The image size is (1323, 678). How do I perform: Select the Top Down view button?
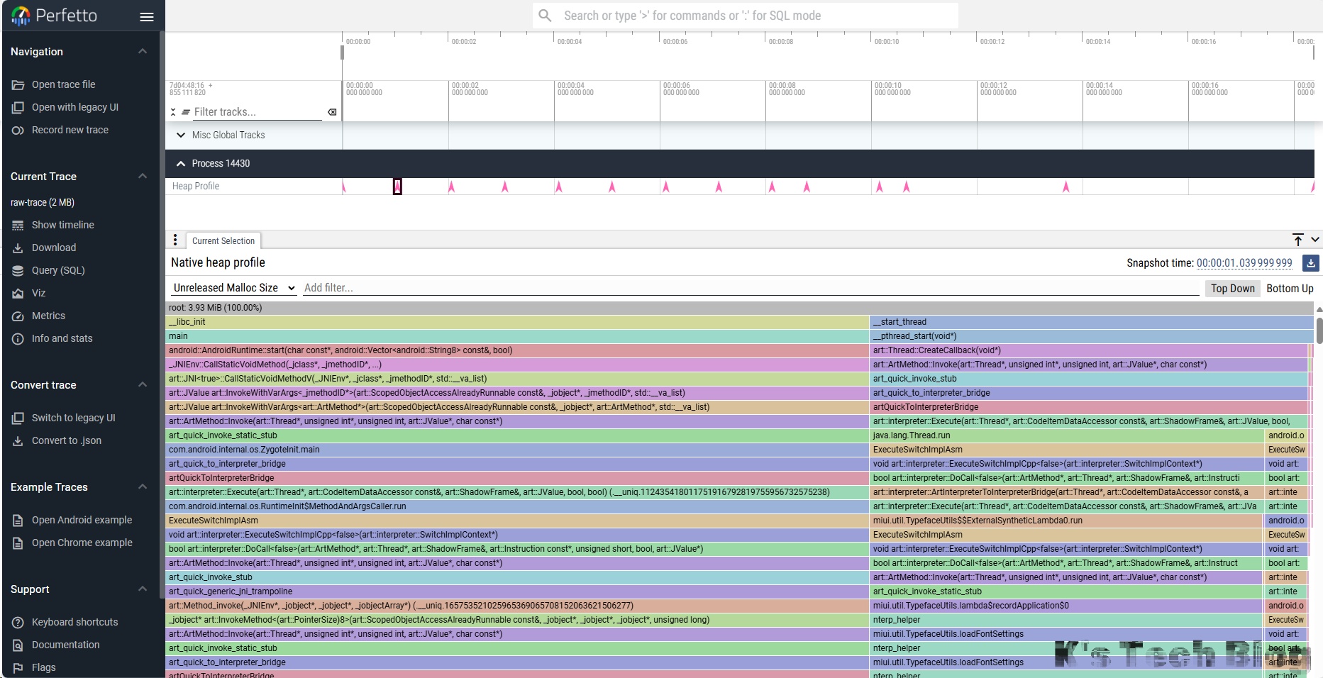[1232, 289]
